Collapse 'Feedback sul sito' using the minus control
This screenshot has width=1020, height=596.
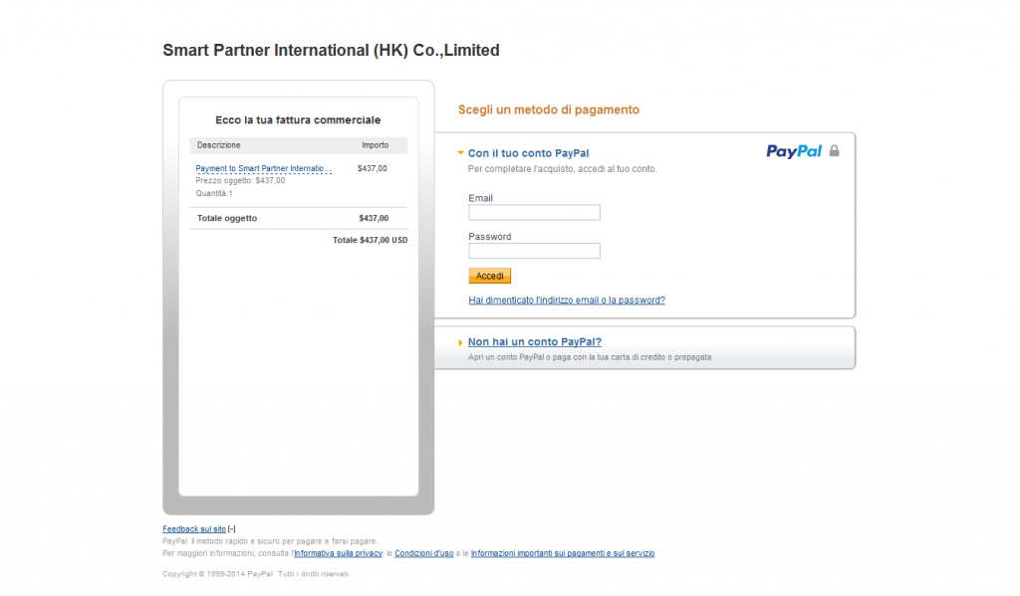pyautogui.click(x=230, y=528)
